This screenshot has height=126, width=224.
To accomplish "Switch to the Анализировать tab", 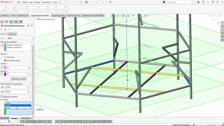I will click(73, 15).
